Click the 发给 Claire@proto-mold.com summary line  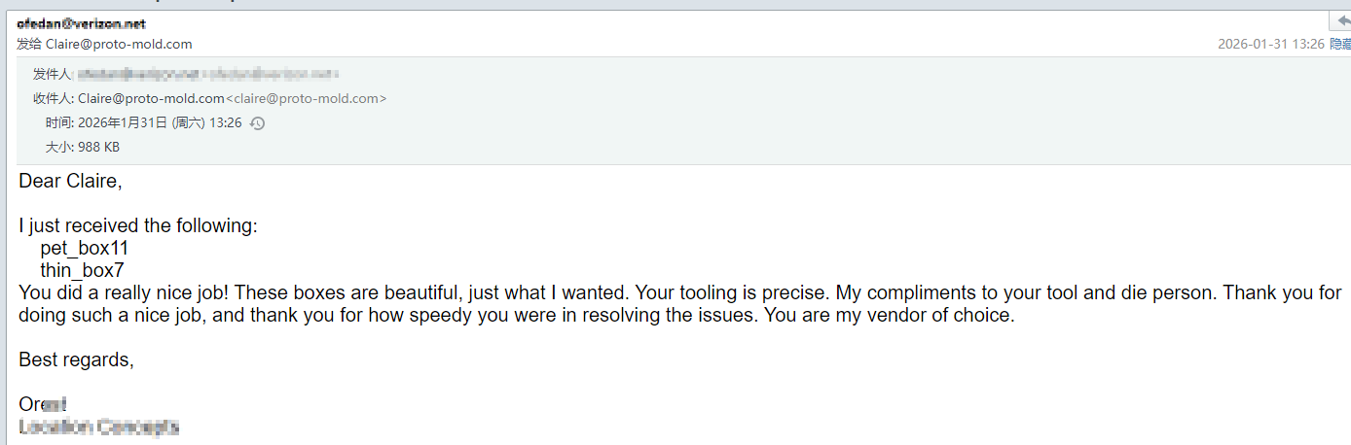[104, 44]
